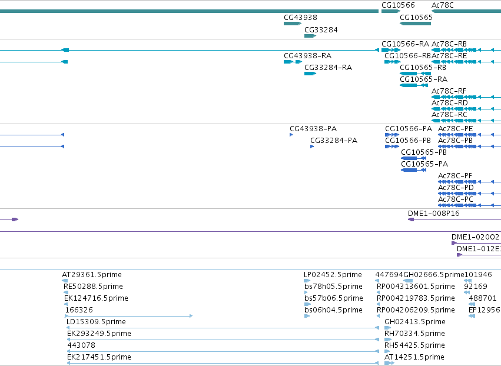Select EST RP004313601.5prime

click(416, 287)
